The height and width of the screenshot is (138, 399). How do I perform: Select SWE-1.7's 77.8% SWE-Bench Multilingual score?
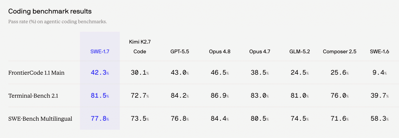(x=100, y=119)
